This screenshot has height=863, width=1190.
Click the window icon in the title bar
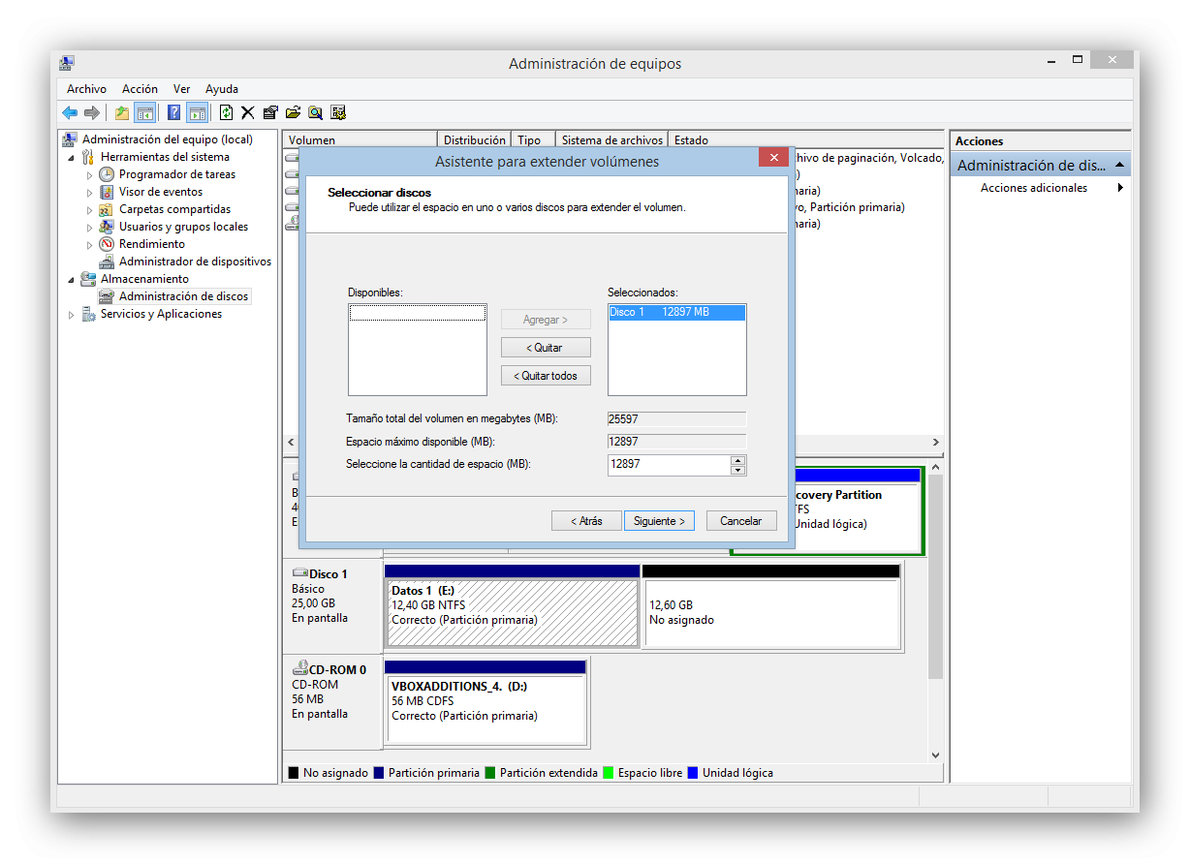(x=67, y=64)
